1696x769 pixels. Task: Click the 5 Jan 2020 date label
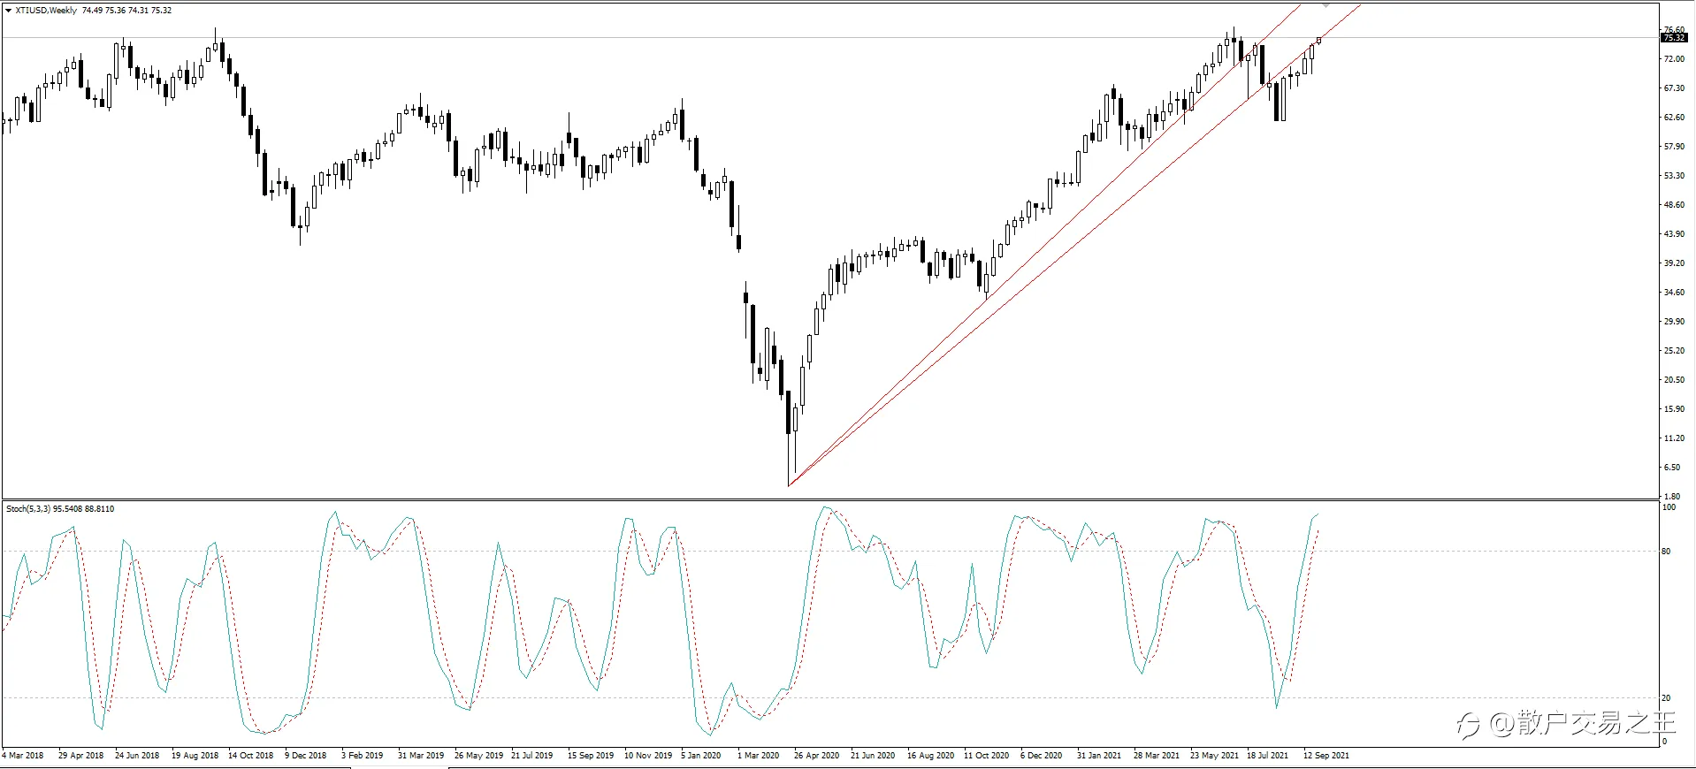(x=701, y=756)
